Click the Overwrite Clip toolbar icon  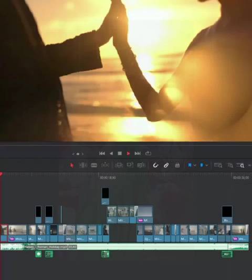(x=130, y=165)
